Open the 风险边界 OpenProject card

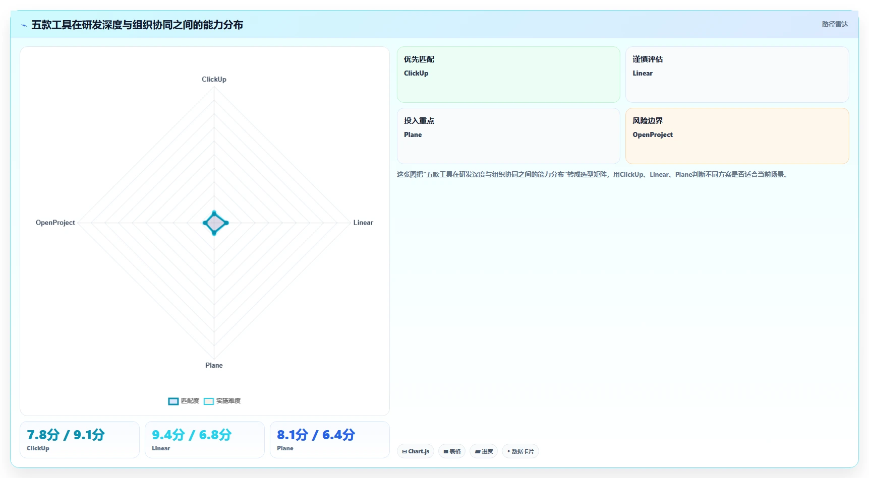737,136
